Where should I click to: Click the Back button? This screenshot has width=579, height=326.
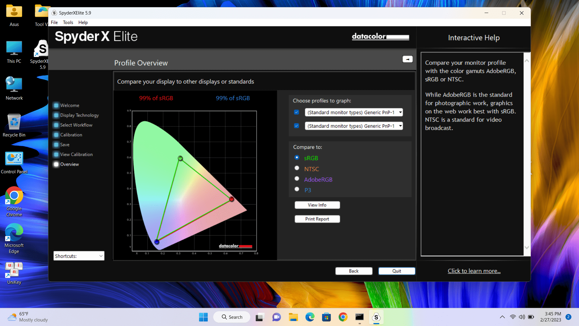[x=354, y=271]
